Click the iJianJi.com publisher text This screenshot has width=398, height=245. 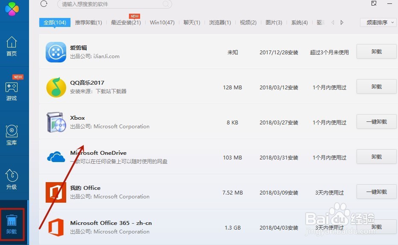(x=106, y=56)
